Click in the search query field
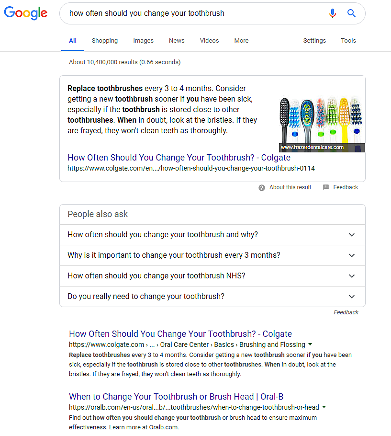391x436 pixels. coord(191,13)
